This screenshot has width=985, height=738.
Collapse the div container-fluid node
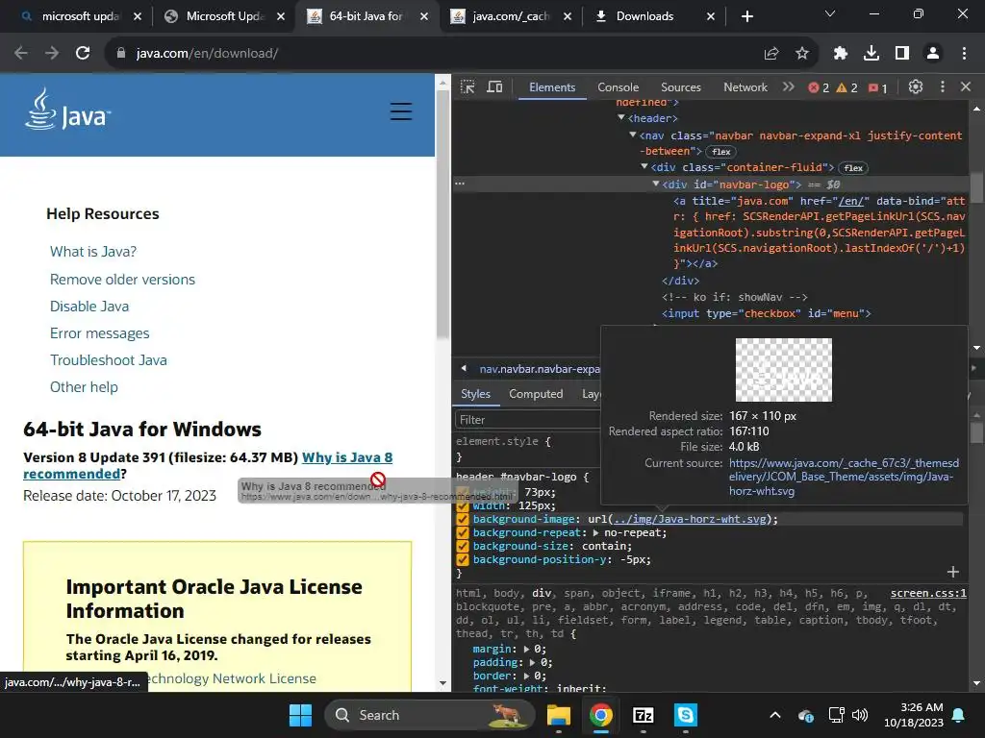[x=644, y=167]
